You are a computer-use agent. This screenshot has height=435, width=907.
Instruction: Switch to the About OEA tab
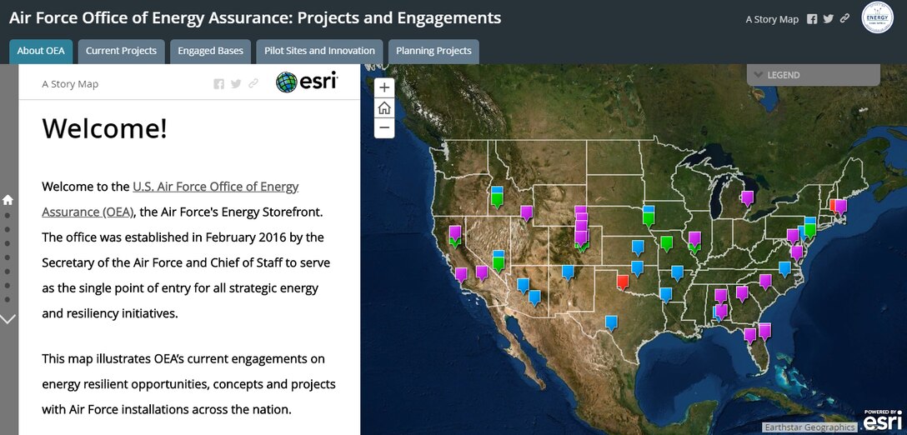pyautogui.click(x=41, y=51)
